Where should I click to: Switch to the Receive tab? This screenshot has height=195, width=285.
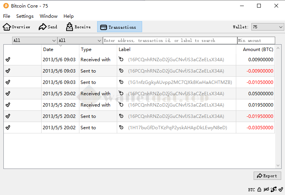[78, 27]
